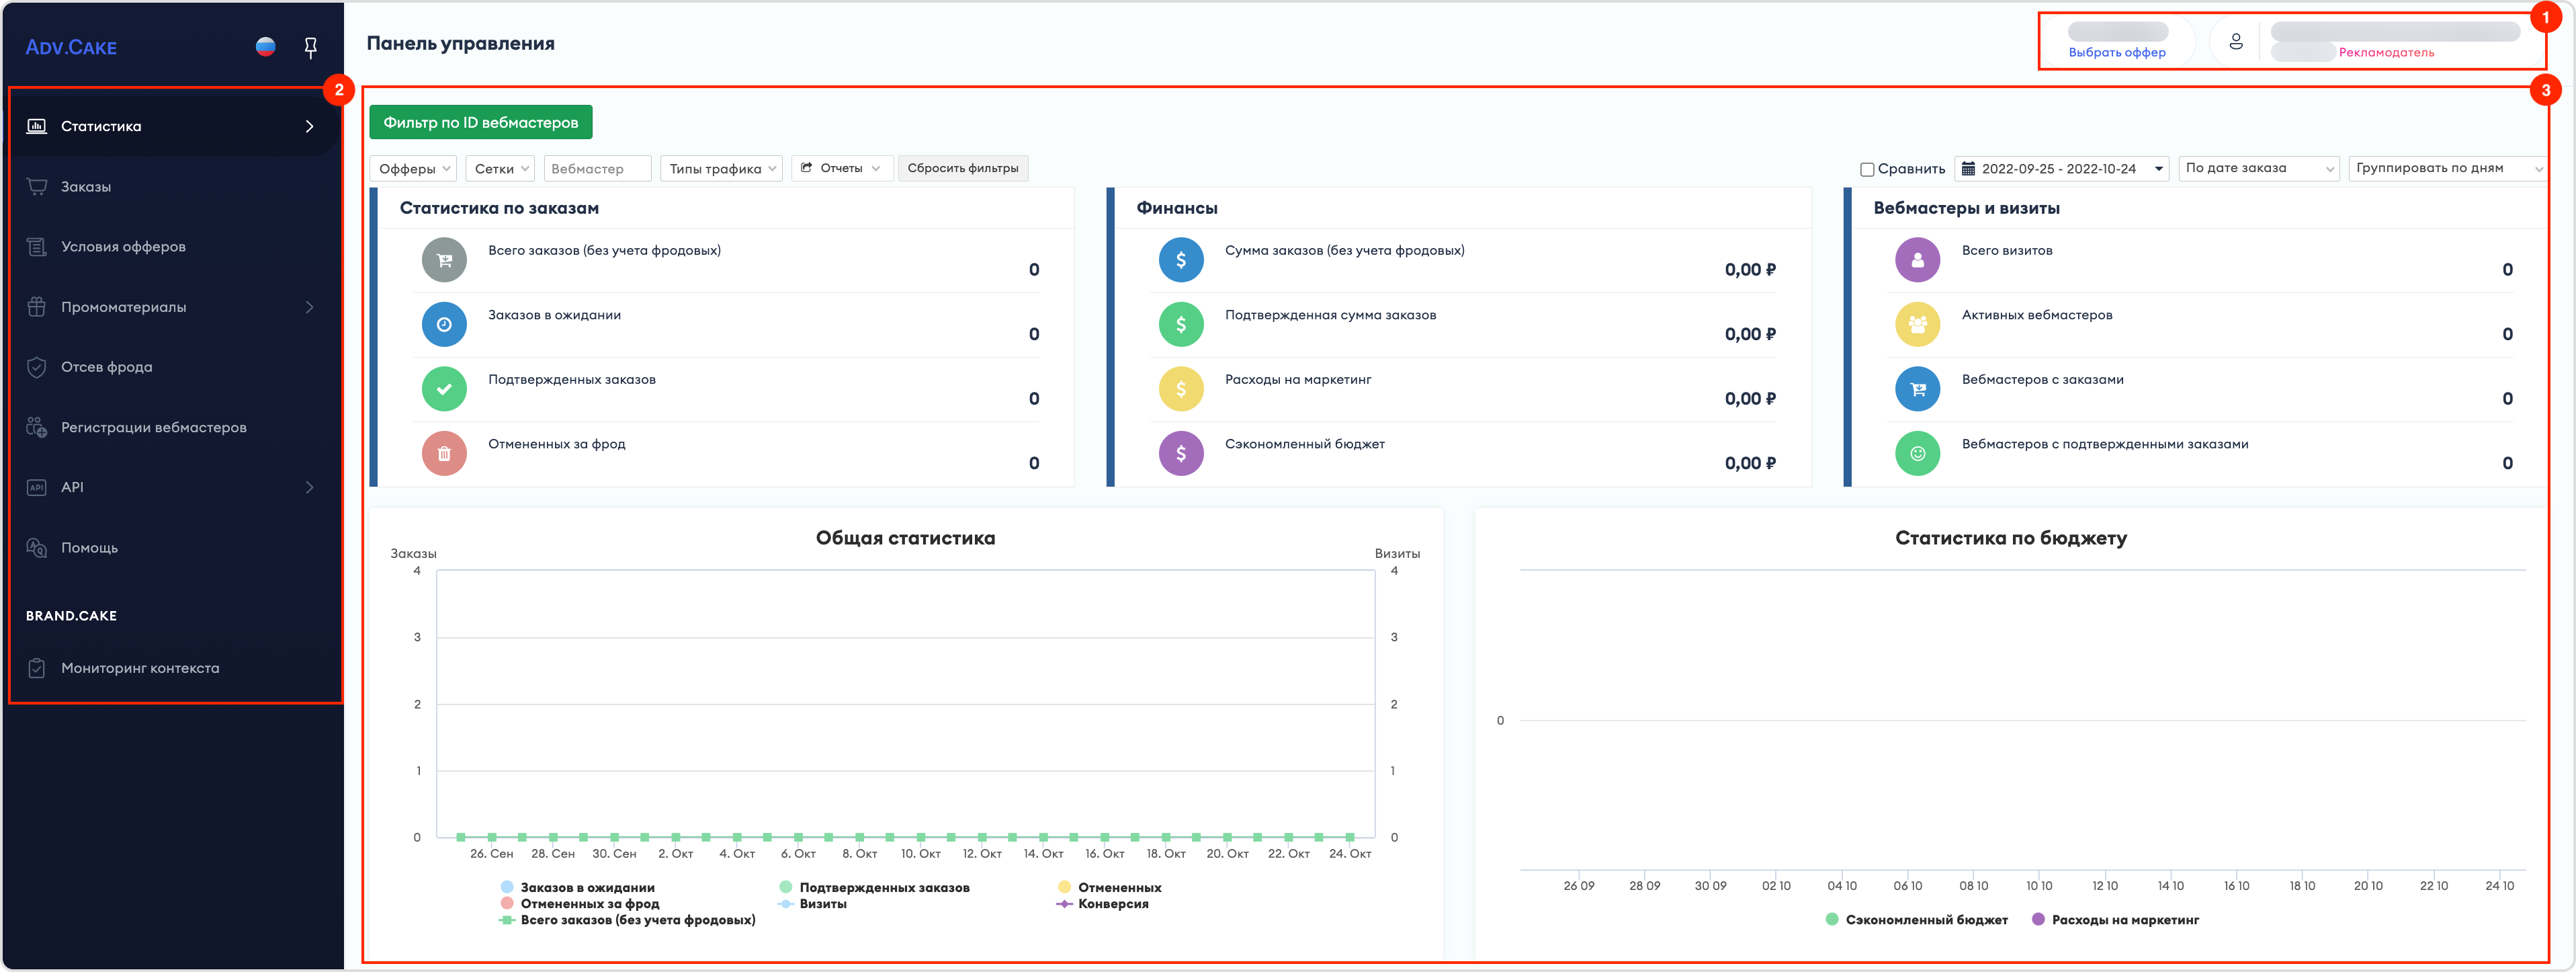Click the yellow group icon for Активных вебмастеров
Viewport: 2576px width, 972px height.
[x=1918, y=324]
